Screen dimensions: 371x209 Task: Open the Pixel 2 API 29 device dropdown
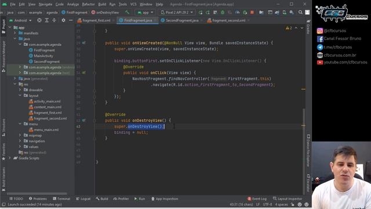177,12
